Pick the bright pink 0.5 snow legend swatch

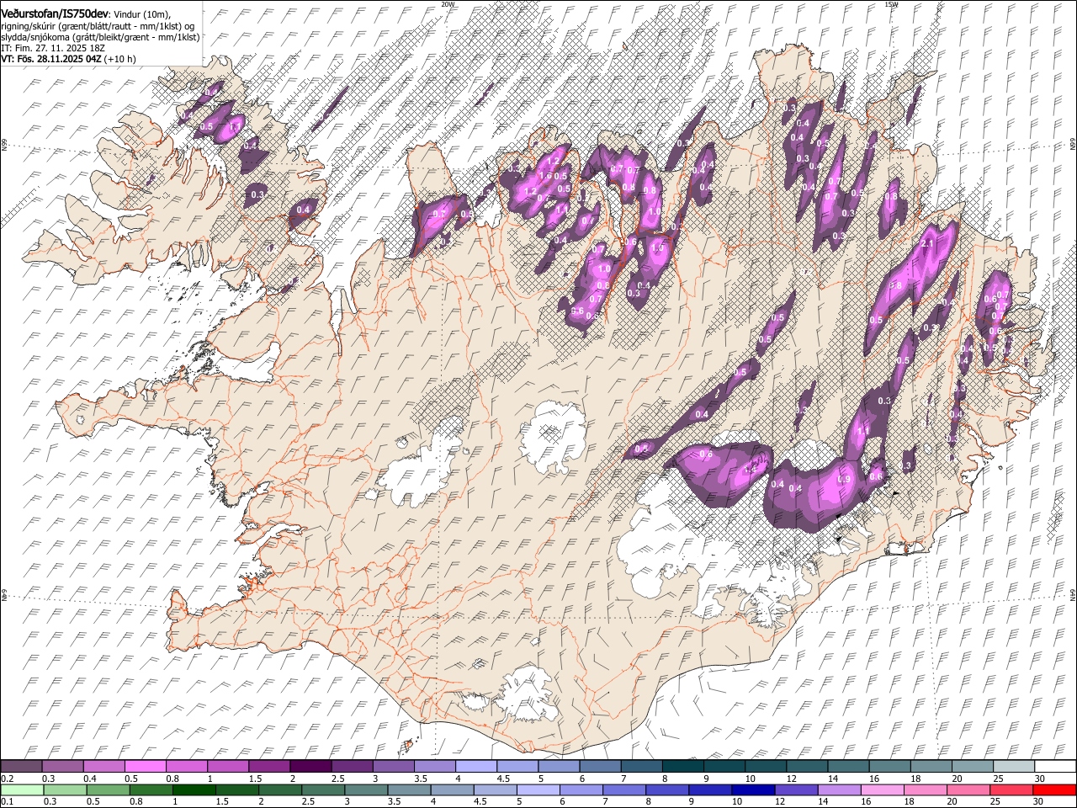[x=146, y=767]
